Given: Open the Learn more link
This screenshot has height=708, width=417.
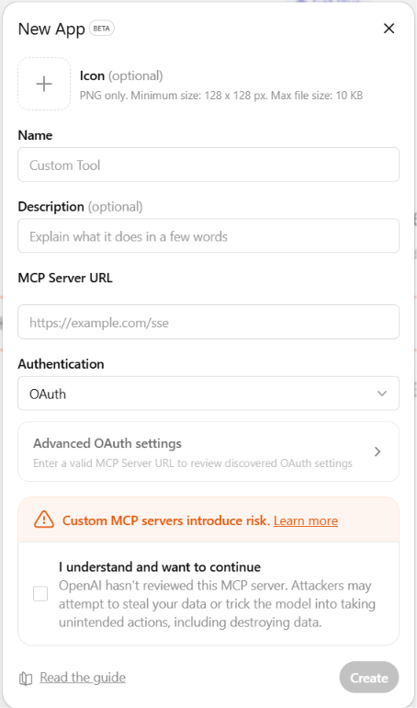Looking at the screenshot, I should point(306,520).
